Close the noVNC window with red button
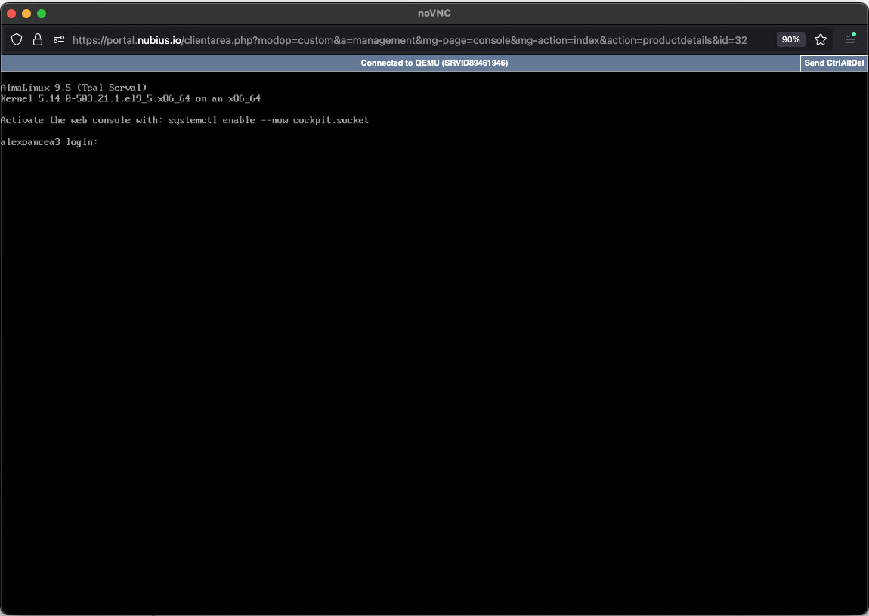The image size is (869, 616). (11, 14)
